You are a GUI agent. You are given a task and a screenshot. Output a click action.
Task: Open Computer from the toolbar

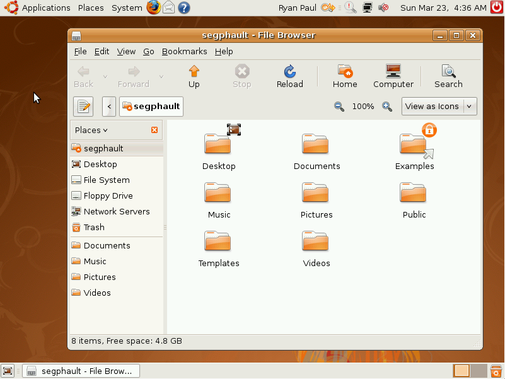click(393, 77)
